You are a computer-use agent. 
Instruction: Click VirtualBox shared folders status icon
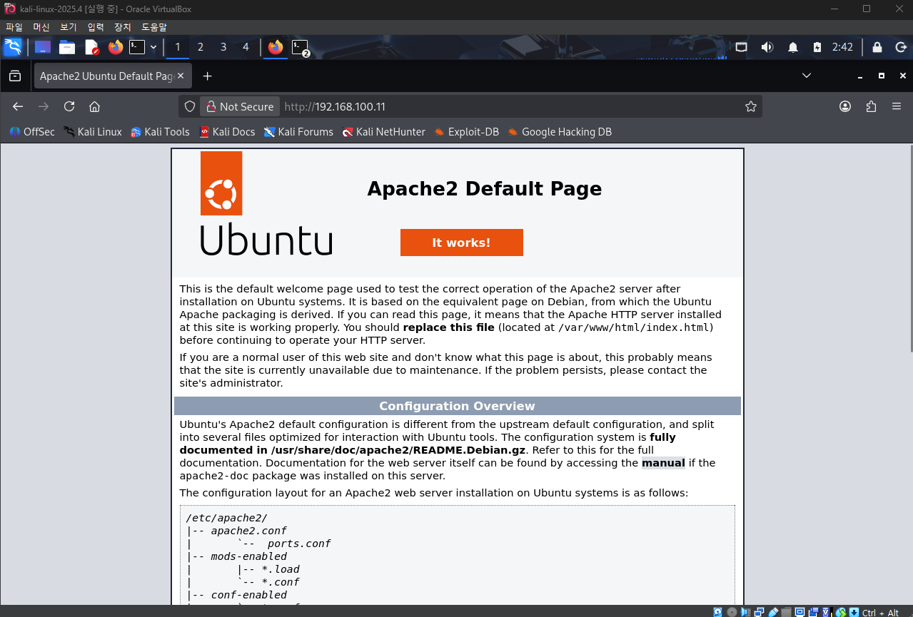coord(787,612)
